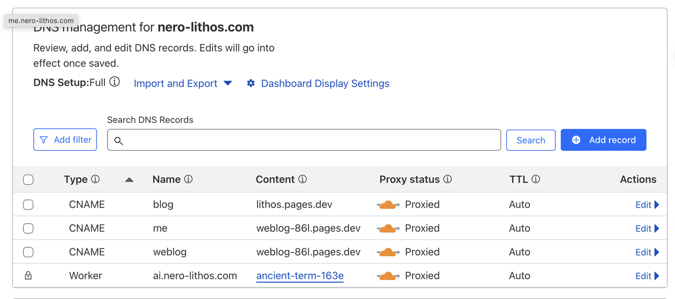Viewport: 675px width, 299px height.
Task: Click the lock icon on Worker row
Action: click(x=28, y=276)
